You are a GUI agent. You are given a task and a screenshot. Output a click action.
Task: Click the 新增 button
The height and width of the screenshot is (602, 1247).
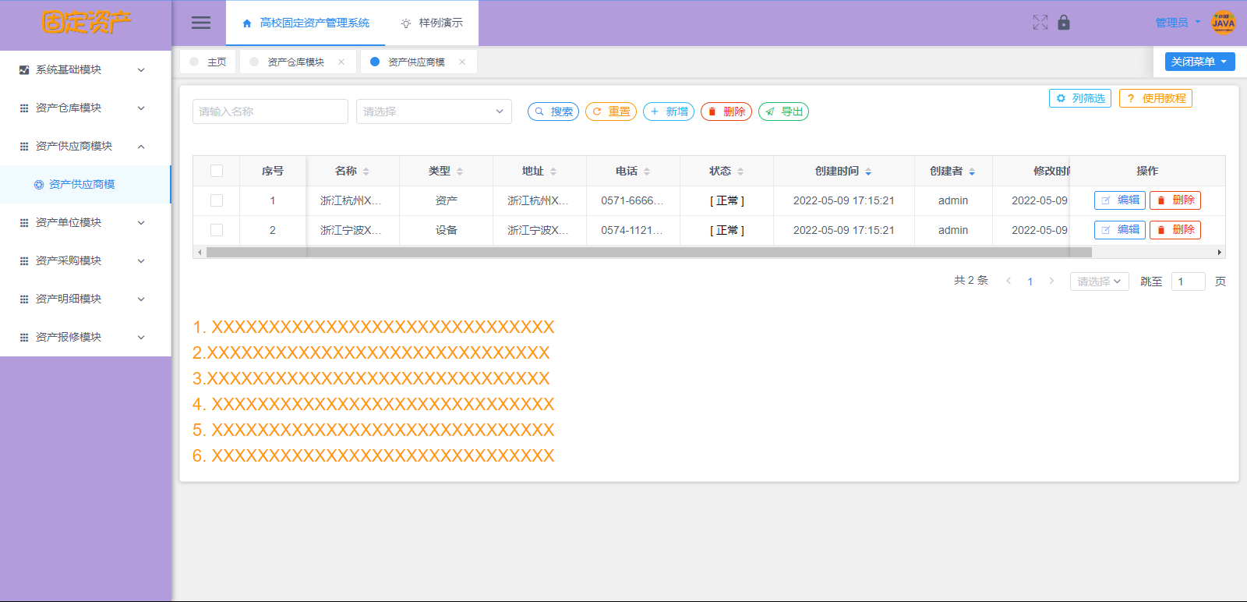pos(669,112)
